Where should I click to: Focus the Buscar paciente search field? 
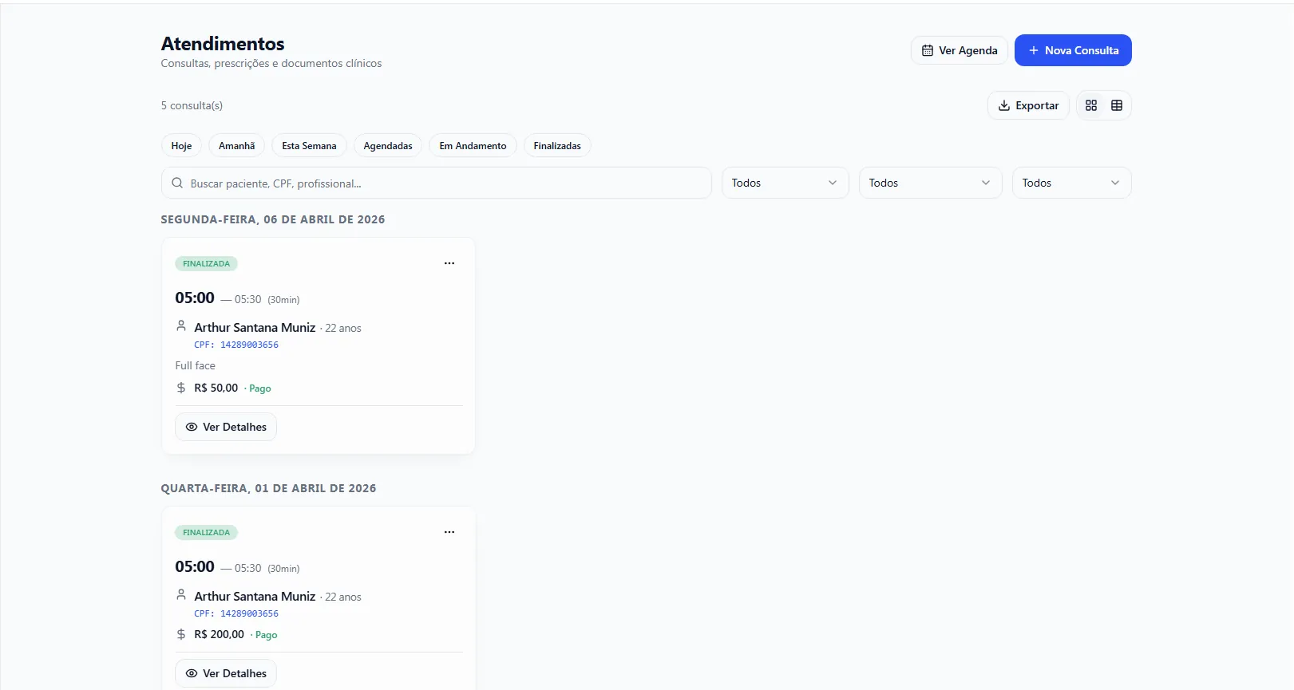point(436,183)
